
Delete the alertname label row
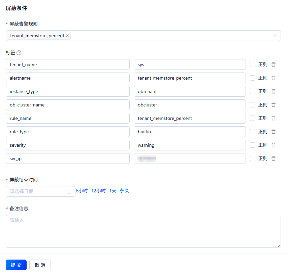point(274,78)
